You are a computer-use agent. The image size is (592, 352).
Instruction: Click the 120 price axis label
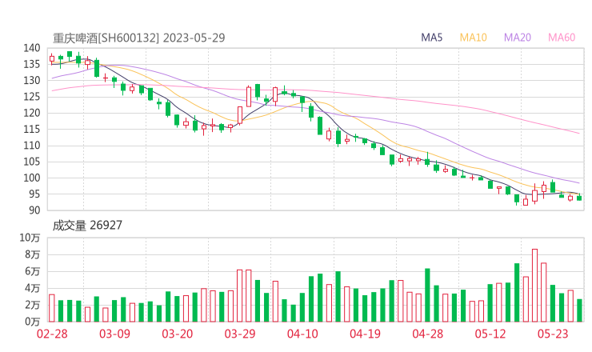coord(32,113)
